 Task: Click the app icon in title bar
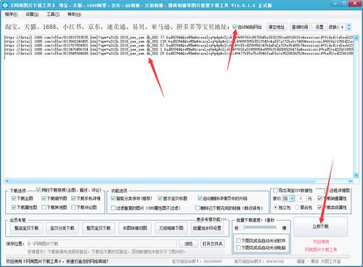point(5,5)
